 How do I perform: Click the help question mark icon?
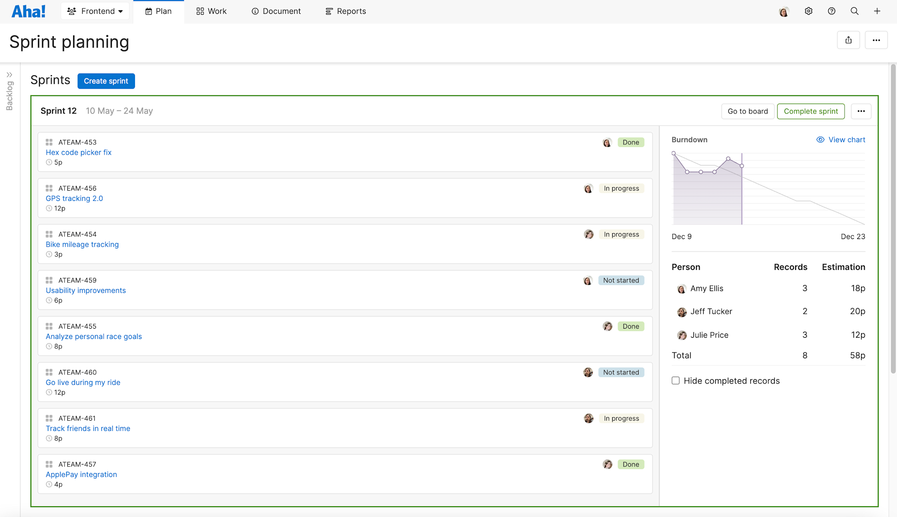[x=832, y=11]
